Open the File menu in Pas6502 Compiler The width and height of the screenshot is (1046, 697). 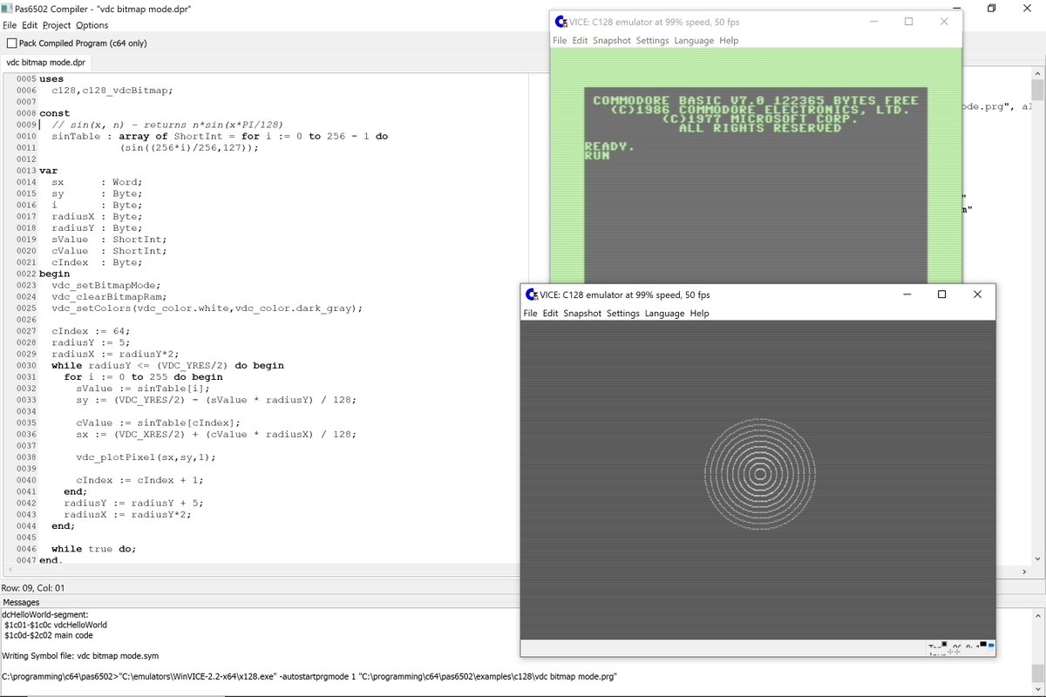tap(10, 25)
